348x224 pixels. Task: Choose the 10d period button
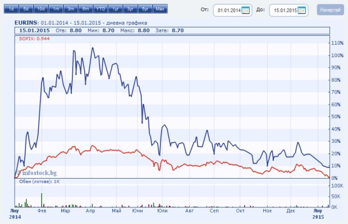tap(41, 9)
